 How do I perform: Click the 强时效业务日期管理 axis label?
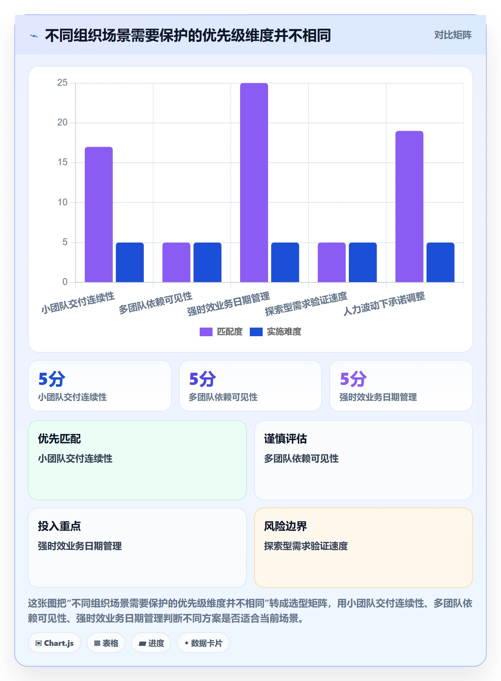pos(229,304)
